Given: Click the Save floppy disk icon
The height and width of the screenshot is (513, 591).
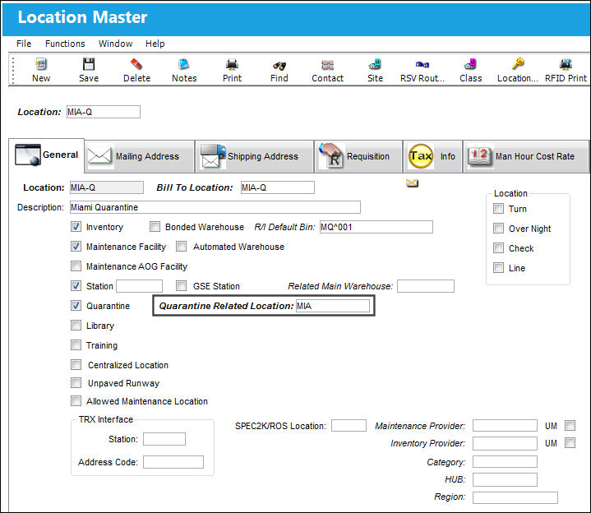Looking at the screenshot, I should point(89,64).
